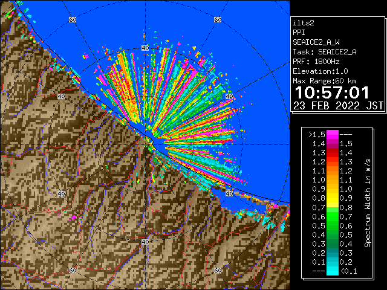The height and width of the screenshot is (290, 387).
Task: Pick the red legend swatch between 1.3 and 1.4
Action: point(333,153)
